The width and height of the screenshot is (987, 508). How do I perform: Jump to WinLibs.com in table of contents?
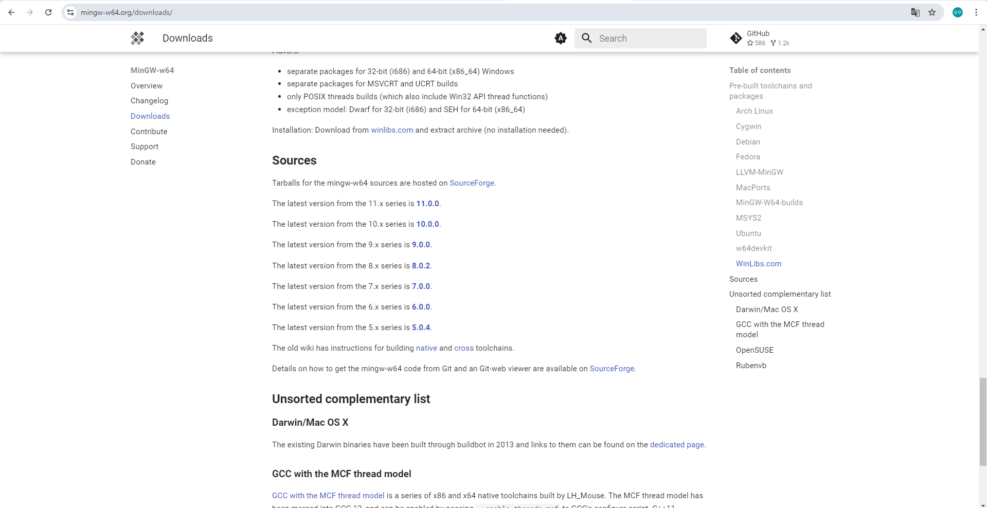[x=759, y=264]
